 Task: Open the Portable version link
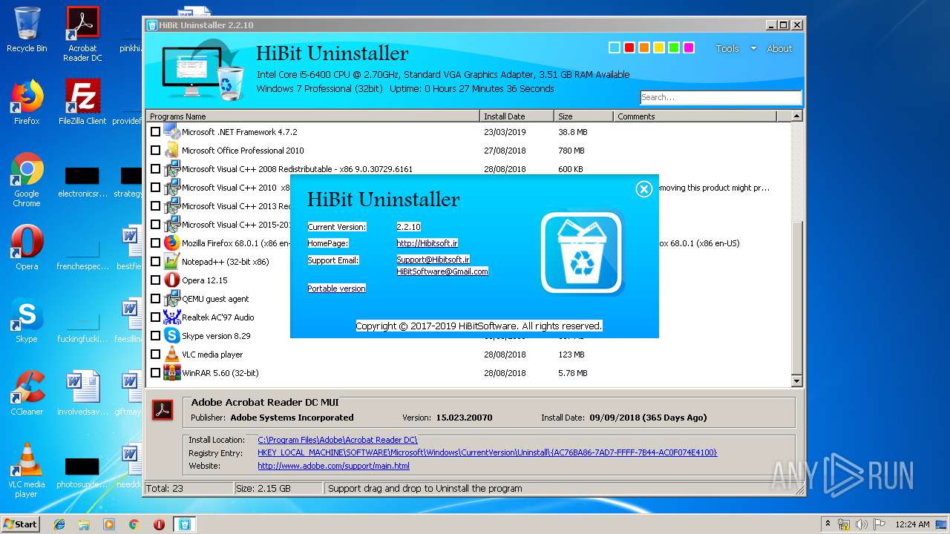tap(337, 289)
